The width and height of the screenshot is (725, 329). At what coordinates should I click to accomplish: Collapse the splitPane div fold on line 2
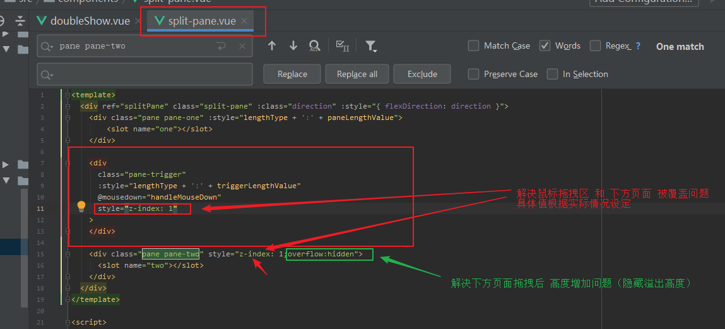click(68, 107)
